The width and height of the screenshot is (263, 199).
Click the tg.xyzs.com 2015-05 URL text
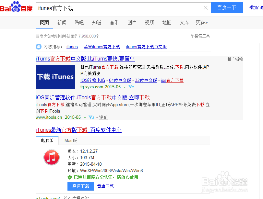[x=101, y=87]
